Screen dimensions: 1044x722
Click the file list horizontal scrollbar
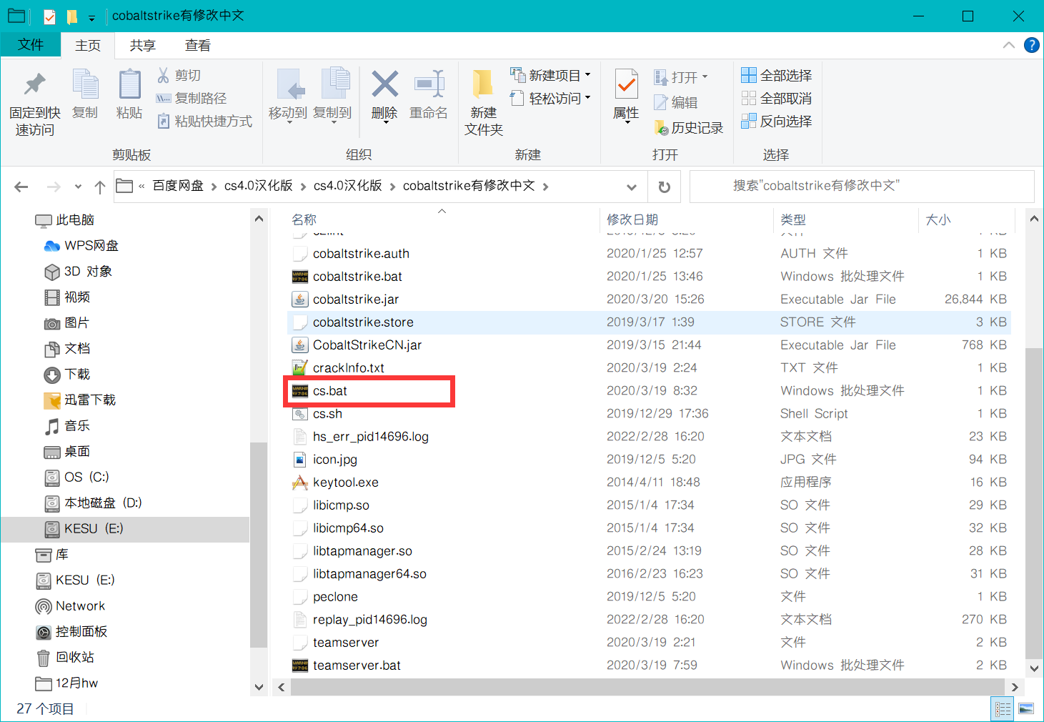[646, 687]
